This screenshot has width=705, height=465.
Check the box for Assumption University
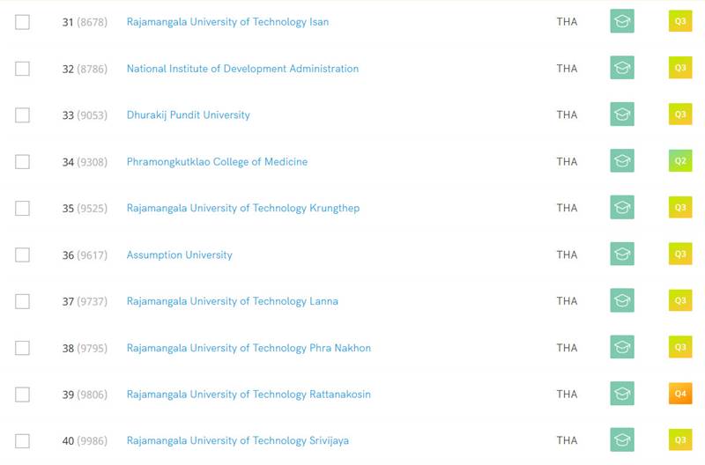pyautogui.click(x=23, y=255)
